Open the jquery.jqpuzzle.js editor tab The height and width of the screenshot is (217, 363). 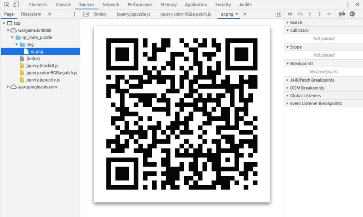click(134, 14)
